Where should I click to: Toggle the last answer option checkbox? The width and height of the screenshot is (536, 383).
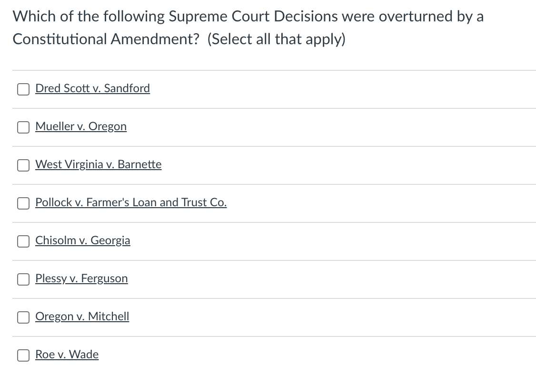point(23,355)
